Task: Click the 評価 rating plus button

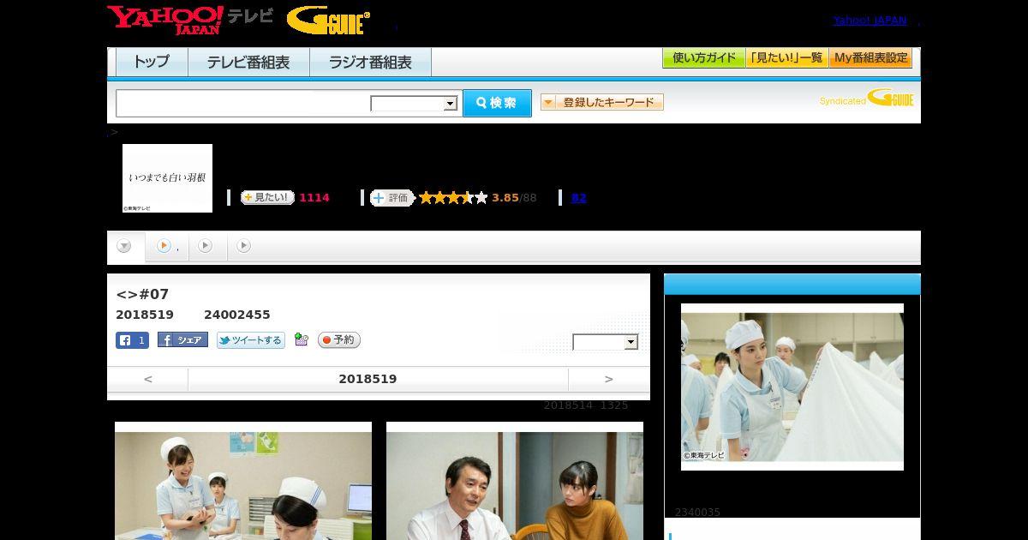Action: 391,197
